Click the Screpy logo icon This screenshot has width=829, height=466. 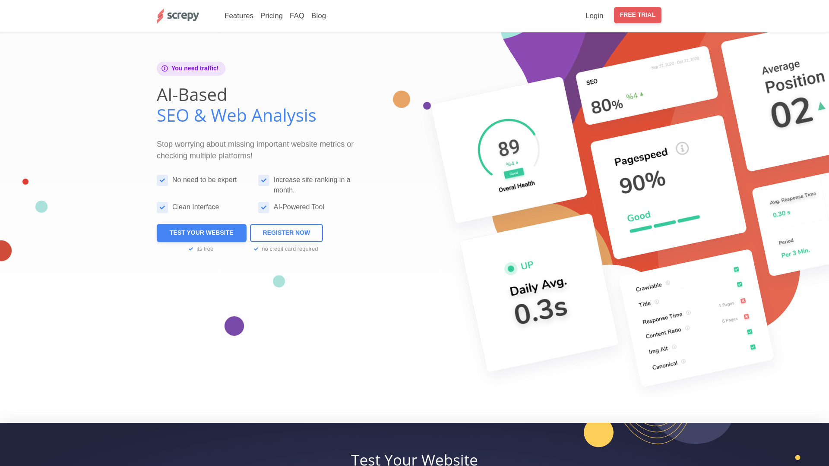pyautogui.click(x=161, y=16)
